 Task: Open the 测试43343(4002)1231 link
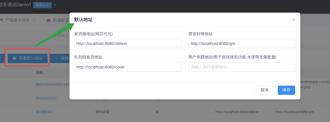[52, 84]
